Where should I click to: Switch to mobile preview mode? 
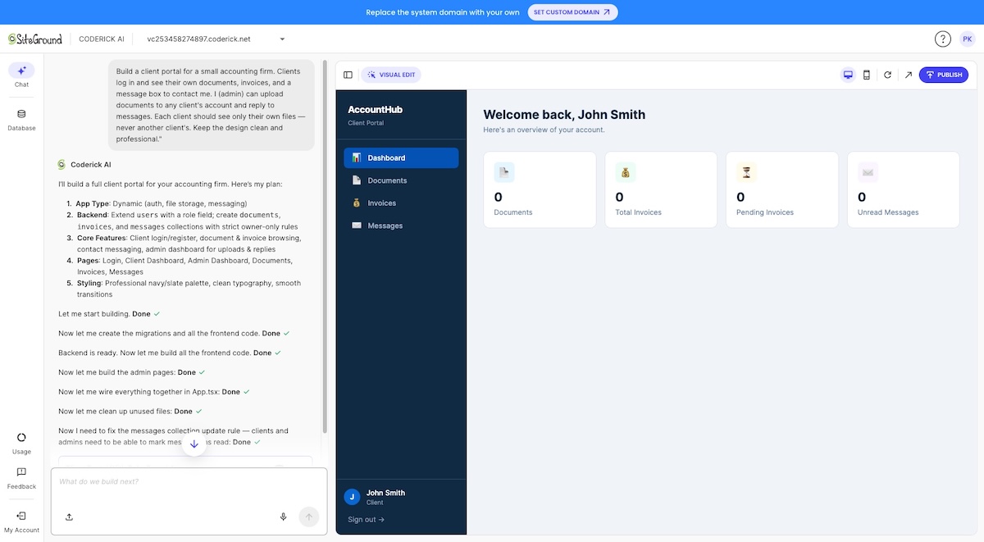coord(867,75)
